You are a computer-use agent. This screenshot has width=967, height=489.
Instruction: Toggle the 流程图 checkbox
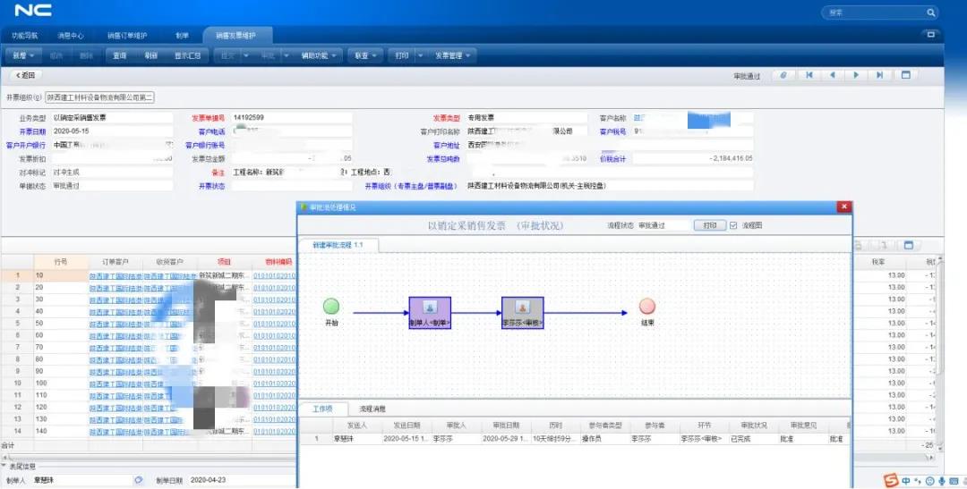733,225
